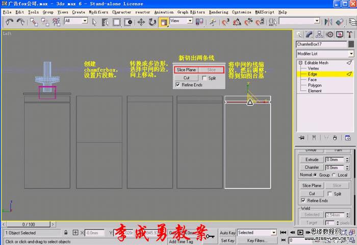Screen dimensions: 357x245
Task: Open the Rendering menu
Action: pyautogui.click(x=218, y=12)
